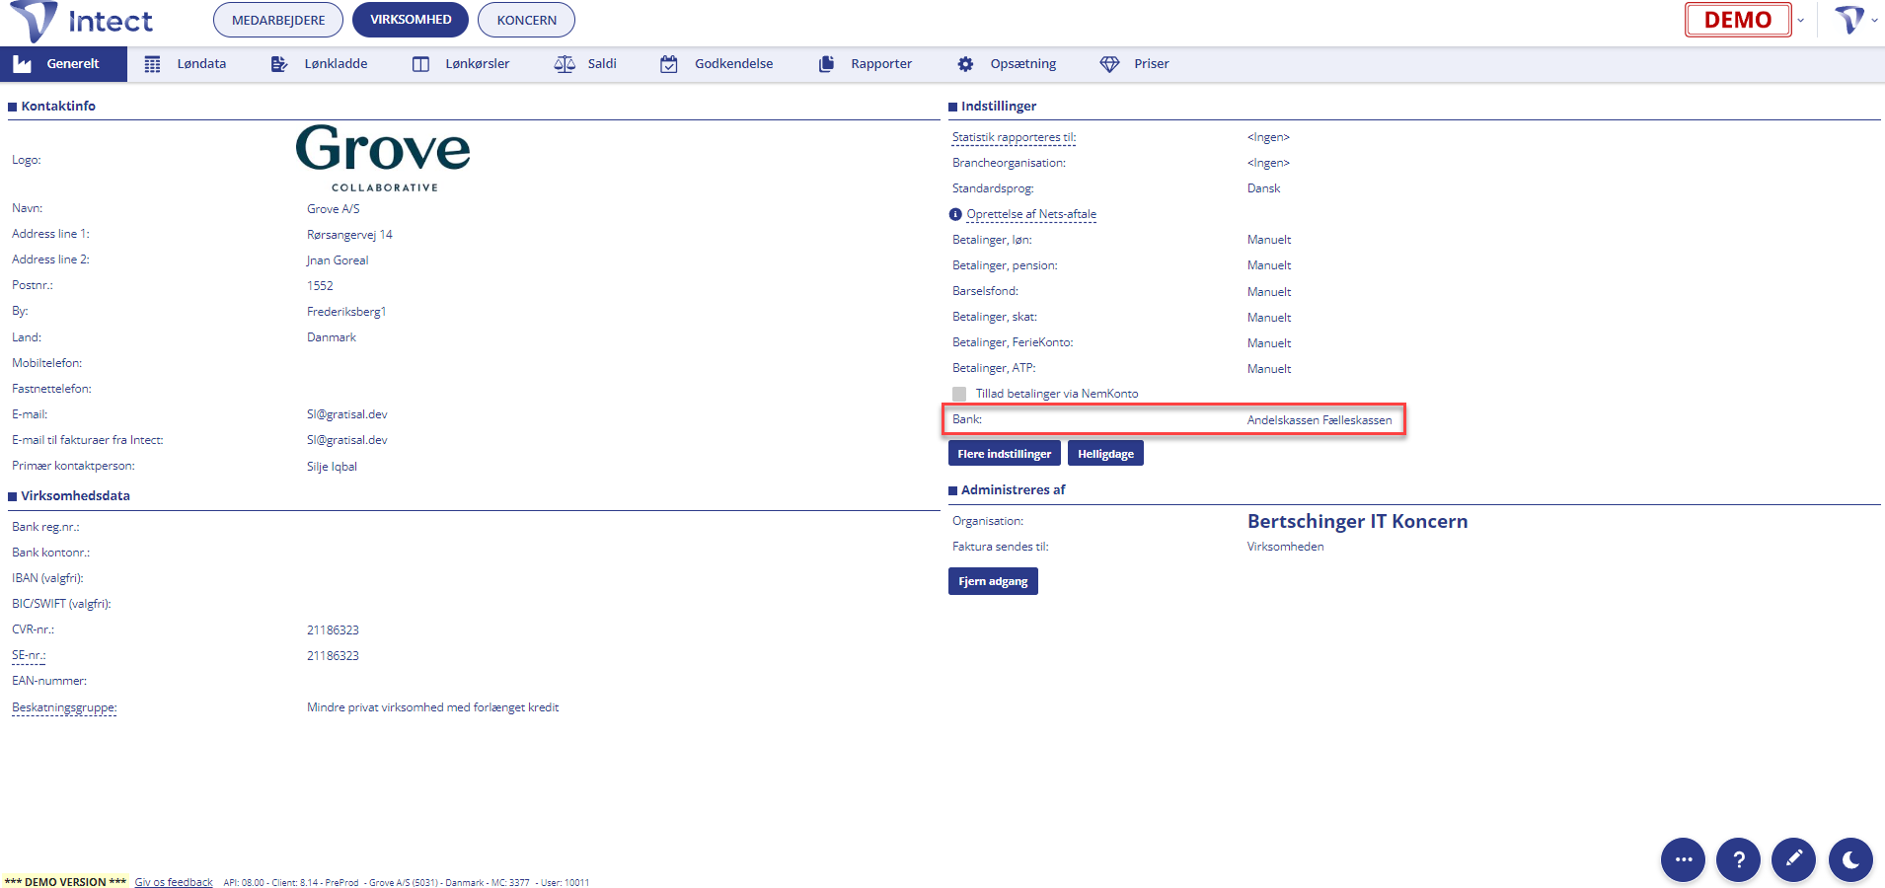The width and height of the screenshot is (1885, 888).
Task: Click the Helligdage button
Action: click(1105, 454)
